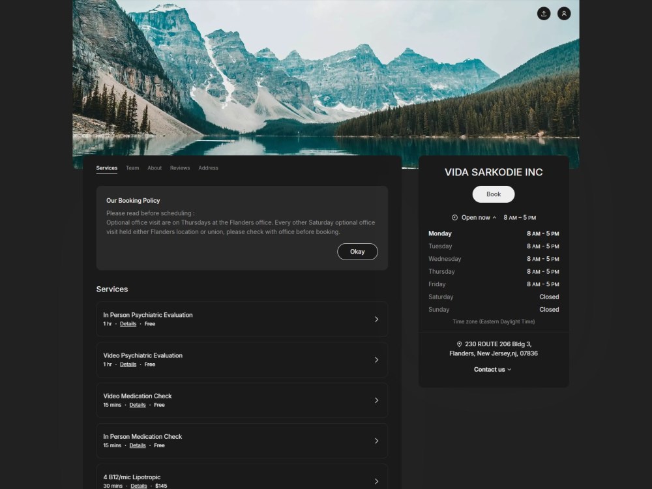Image resolution: width=652 pixels, height=489 pixels.
Task: Switch to the Address tab
Action: pyautogui.click(x=209, y=168)
